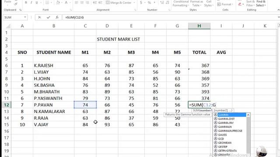
Task: Open Underline style dropdown arrow
Action: tap(41, 3)
